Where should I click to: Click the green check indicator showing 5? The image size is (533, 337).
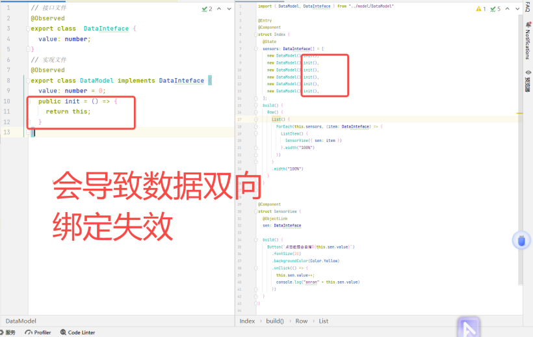[495, 9]
